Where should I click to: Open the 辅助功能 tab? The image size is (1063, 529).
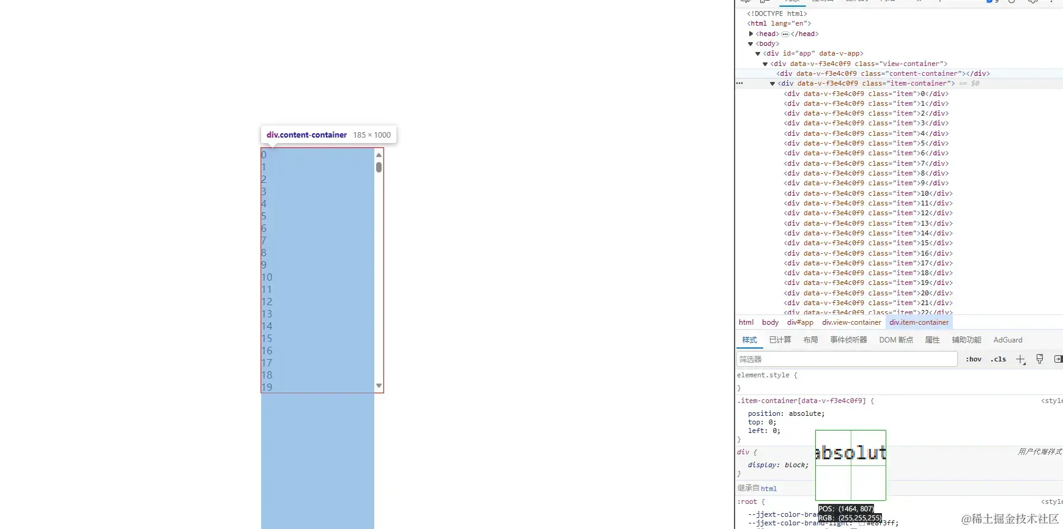(966, 340)
